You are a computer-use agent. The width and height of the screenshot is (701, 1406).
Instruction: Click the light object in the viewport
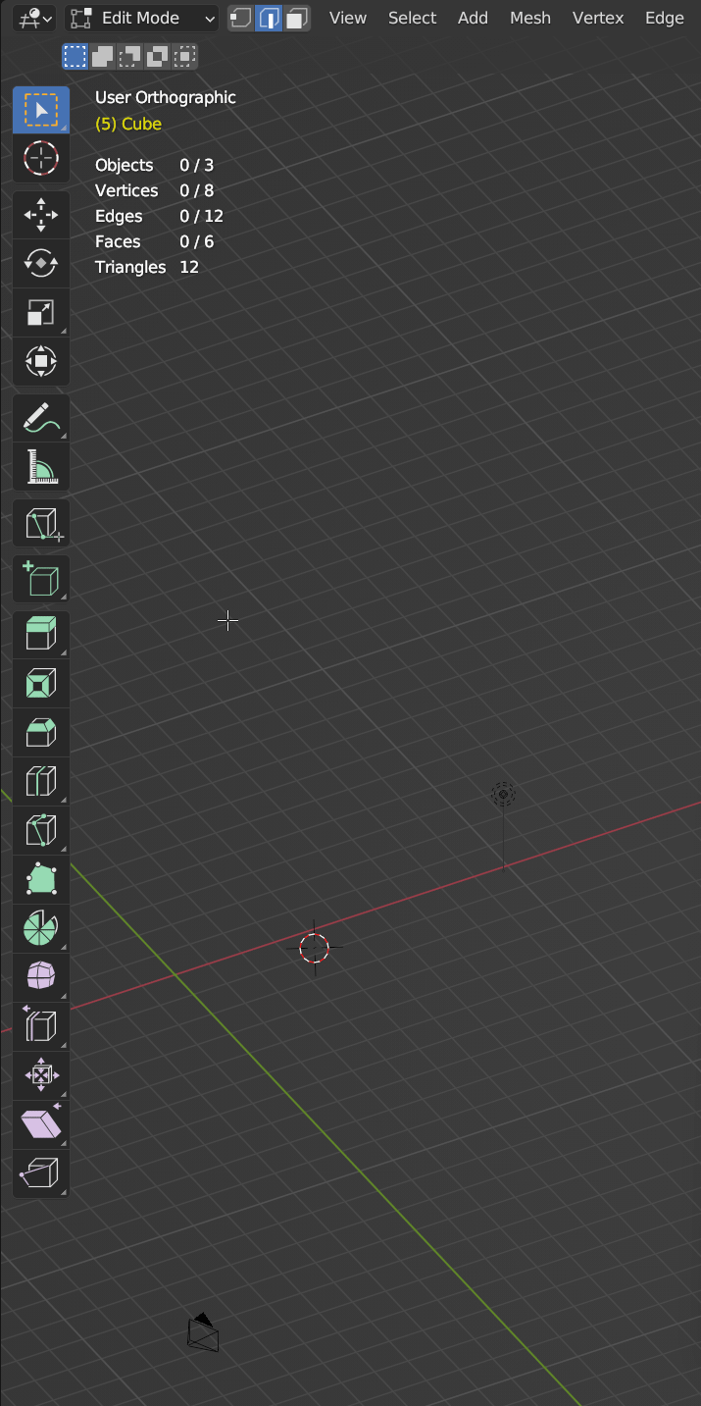click(504, 795)
